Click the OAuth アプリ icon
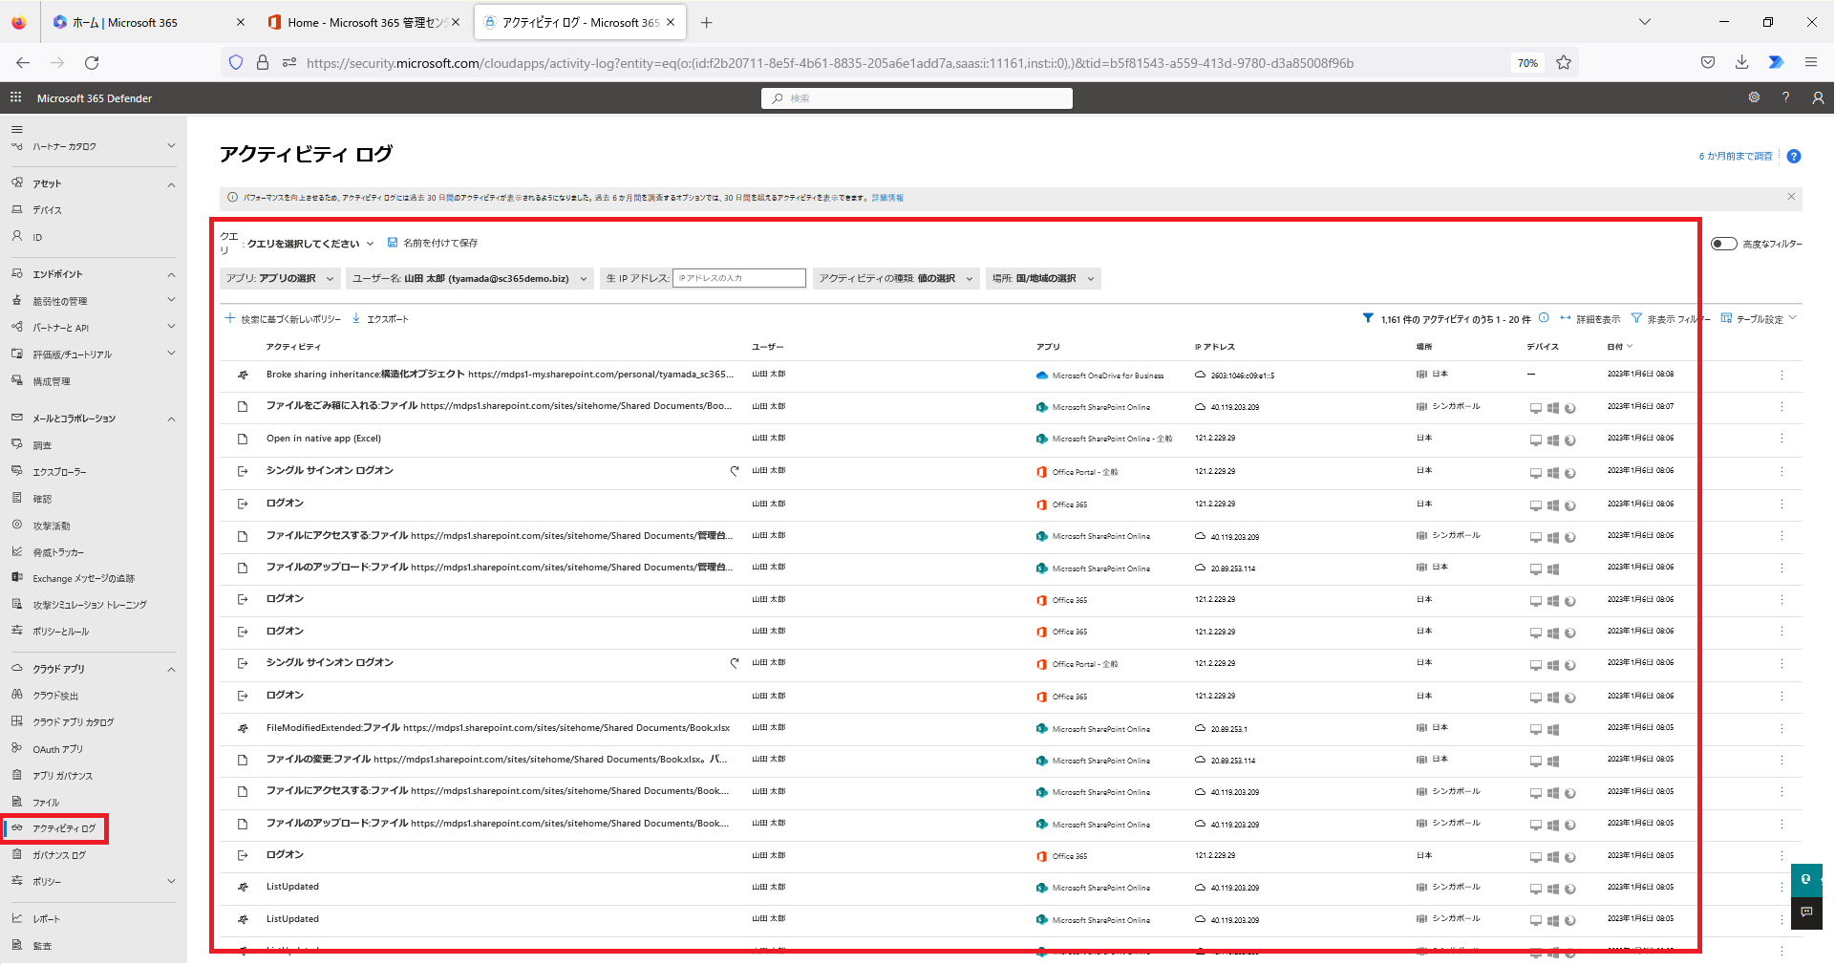The height and width of the screenshot is (966, 1835). (x=16, y=748)
